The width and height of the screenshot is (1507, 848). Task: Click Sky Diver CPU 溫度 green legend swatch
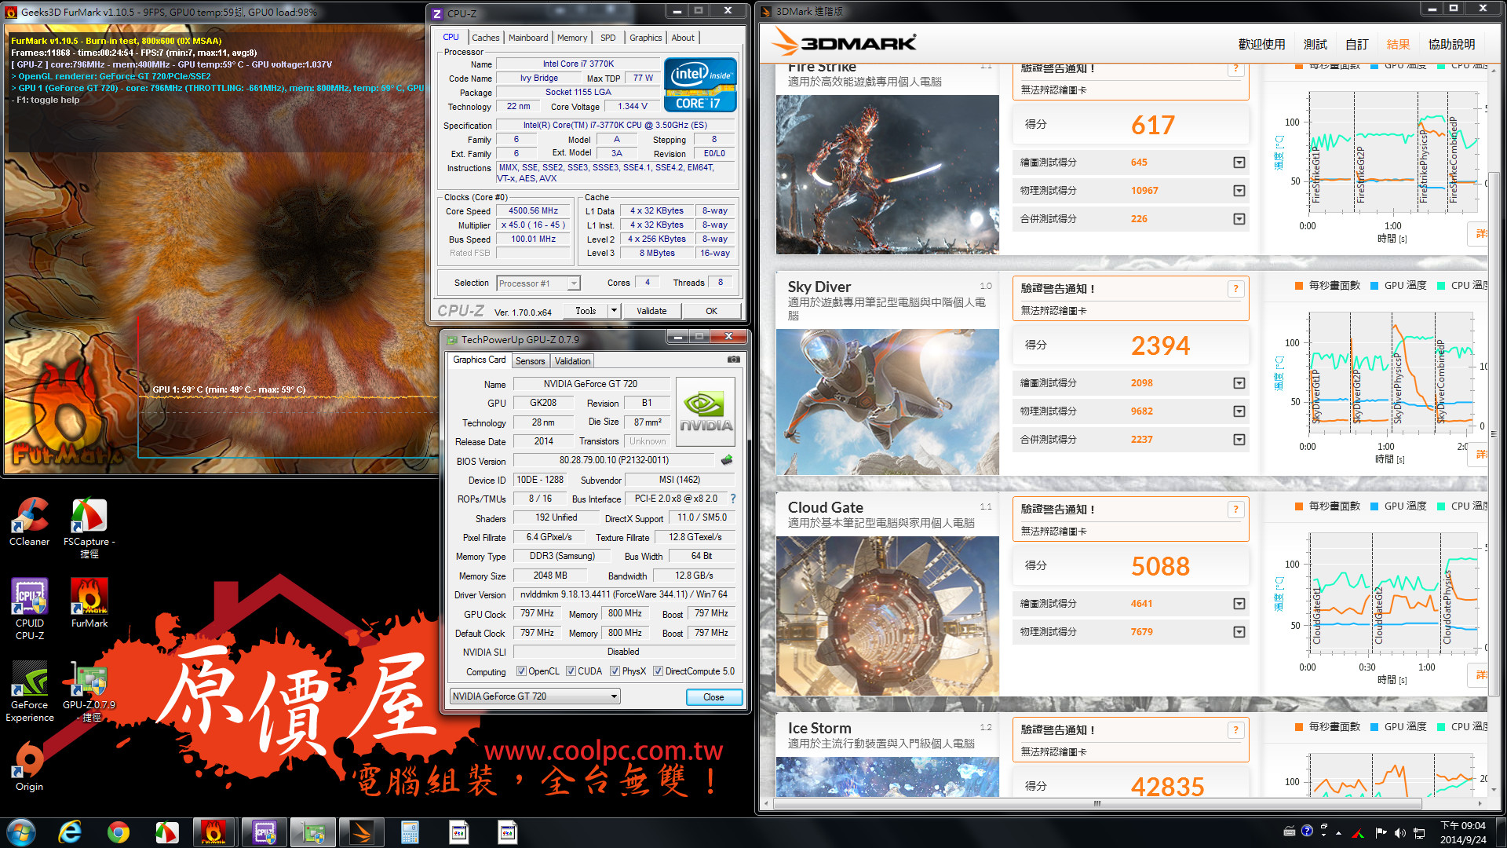pos(1441,286)
